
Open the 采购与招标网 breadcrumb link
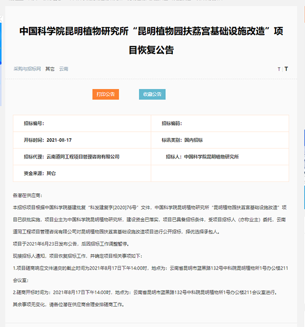coord(27,69)
